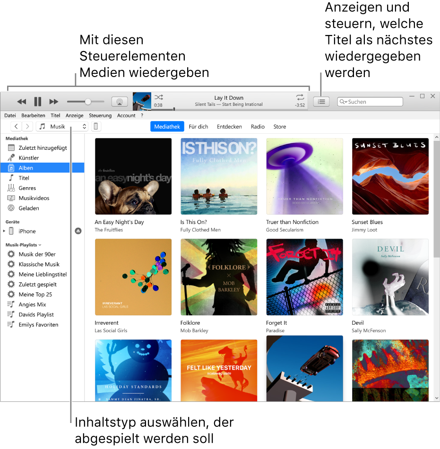The image size is (440, 449).
Task: Open the Steuerung menu
Action: pyautogui.click(x=100, y=115)
